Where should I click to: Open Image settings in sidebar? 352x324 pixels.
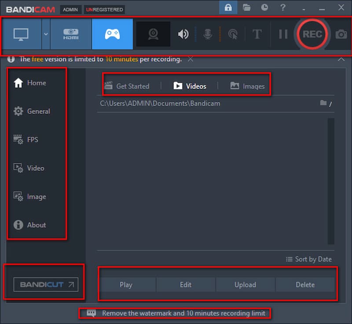click(x=29, y=196)
